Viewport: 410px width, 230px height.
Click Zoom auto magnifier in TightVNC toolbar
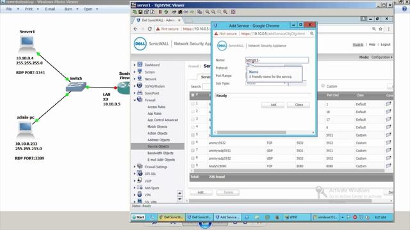(x=225, y=12)
